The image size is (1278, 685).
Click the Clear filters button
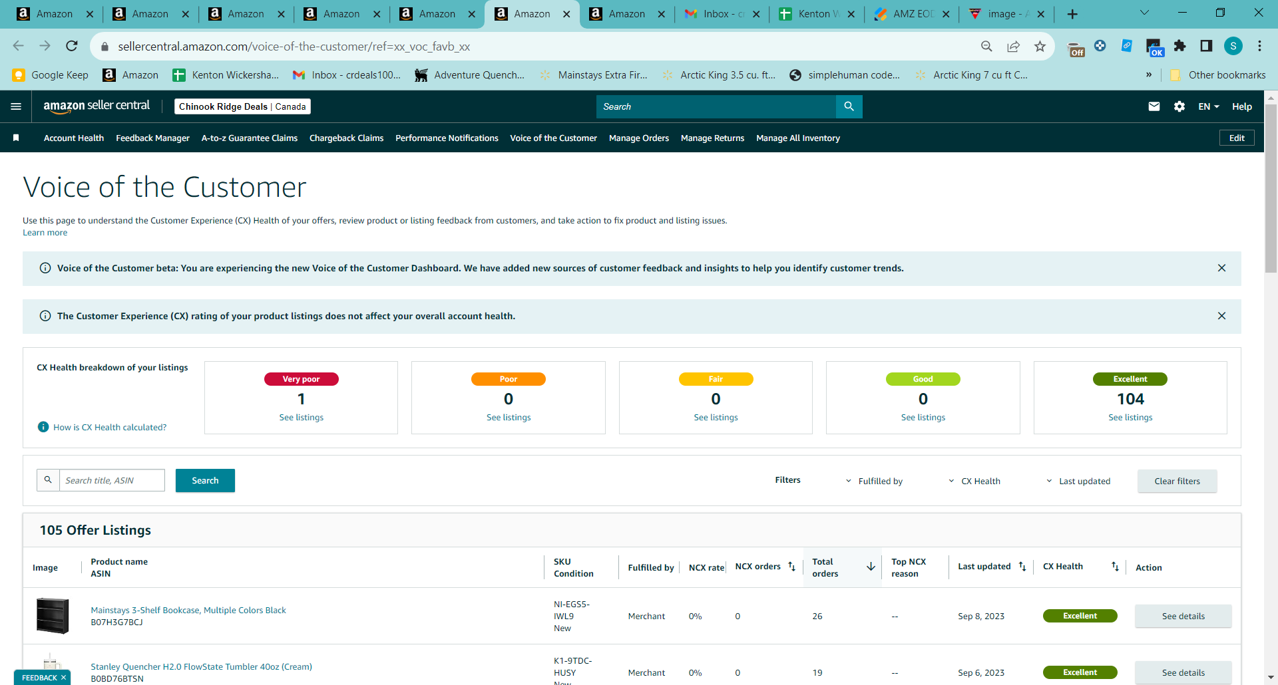point(1177,481)
